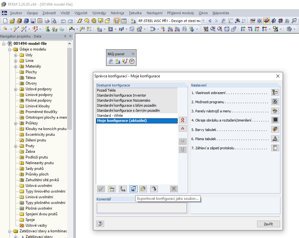Select Standard - White configuration
299x238 pixels.
pos(137,116)
